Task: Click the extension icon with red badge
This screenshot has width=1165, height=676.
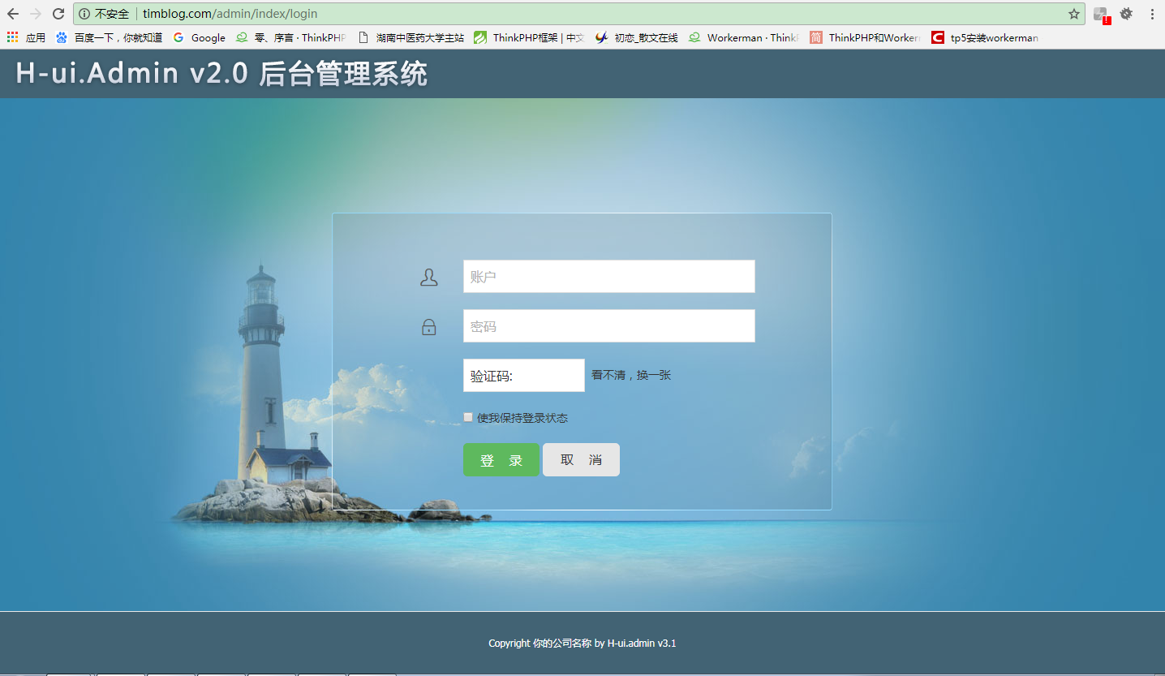Action: click(x=1101, y=15)
